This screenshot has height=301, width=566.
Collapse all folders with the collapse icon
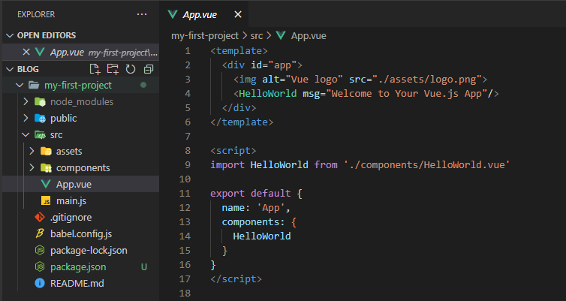(149, 69)
